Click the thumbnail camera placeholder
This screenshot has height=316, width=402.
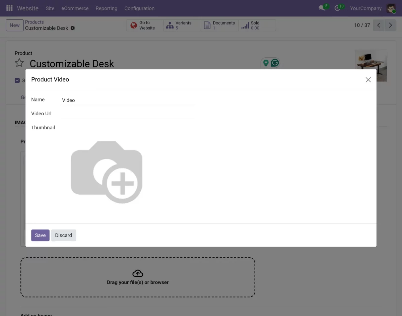107,172
